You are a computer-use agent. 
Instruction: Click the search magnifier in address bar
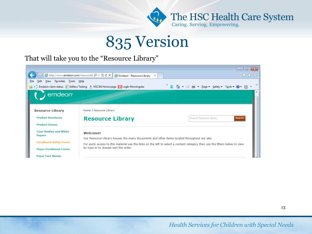pos(95,75)
